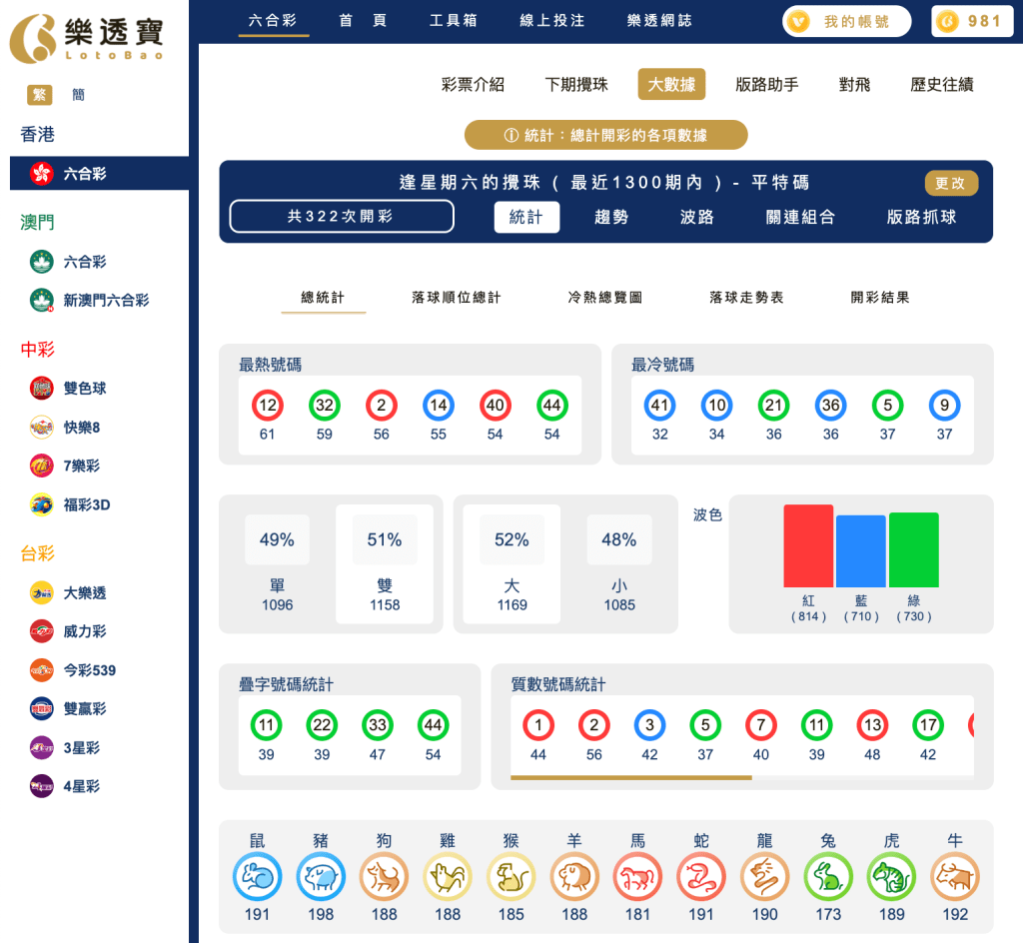Select the 波路 view option
Screen dimensions: 1023x943
(x=695, y=217)
